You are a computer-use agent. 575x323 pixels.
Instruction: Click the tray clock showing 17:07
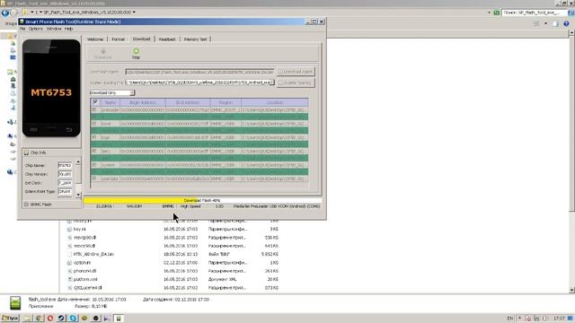(x=559, y=319)
